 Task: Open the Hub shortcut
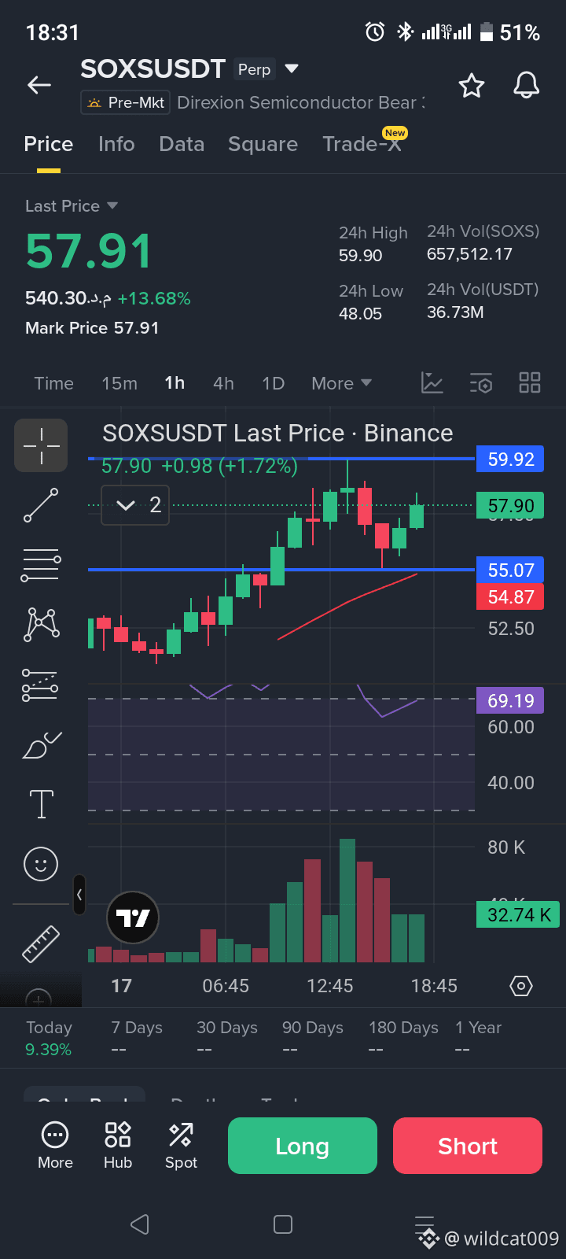pyautogui.click(x=118, y=1146)
